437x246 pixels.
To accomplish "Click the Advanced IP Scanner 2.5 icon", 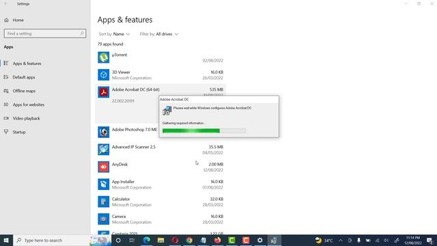I will click(x=103, y=150).
